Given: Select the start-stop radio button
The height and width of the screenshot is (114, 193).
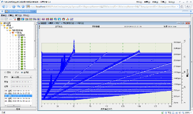Looking at the screenshot, I should [x=22, y=72].
